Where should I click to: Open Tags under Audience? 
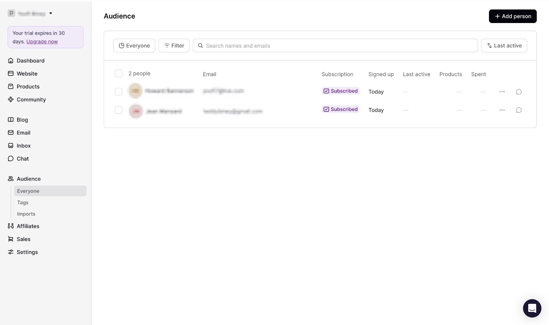click(x=23, y=202)
